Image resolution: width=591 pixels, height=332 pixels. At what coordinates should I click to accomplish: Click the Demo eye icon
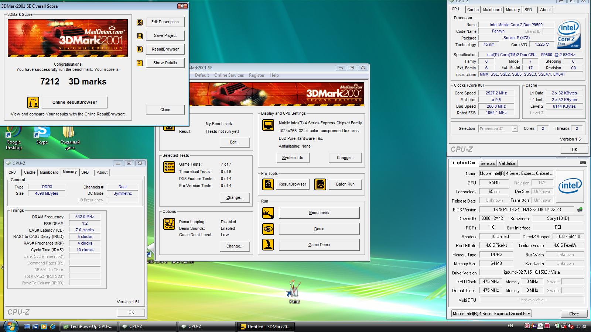click(268, 229)
